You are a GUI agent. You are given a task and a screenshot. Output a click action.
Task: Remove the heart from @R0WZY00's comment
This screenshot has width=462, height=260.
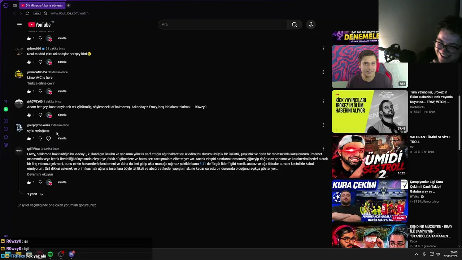click(x=49, y=115)
